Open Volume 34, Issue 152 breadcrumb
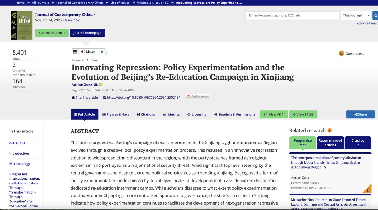 (x=153, y=3)
